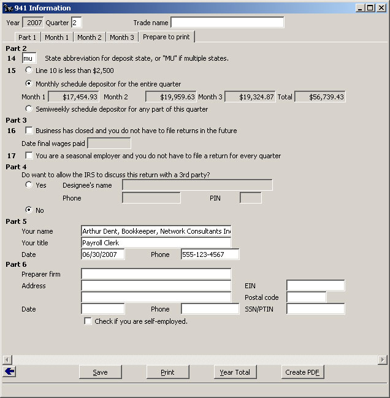Switch to the Part 1 tab
Viewport: 390px width, 398px height.
(27, 37)
